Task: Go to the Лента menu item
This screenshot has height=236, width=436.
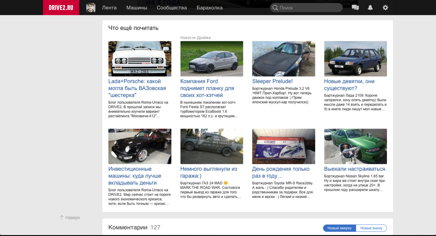Action: point(109,8)
